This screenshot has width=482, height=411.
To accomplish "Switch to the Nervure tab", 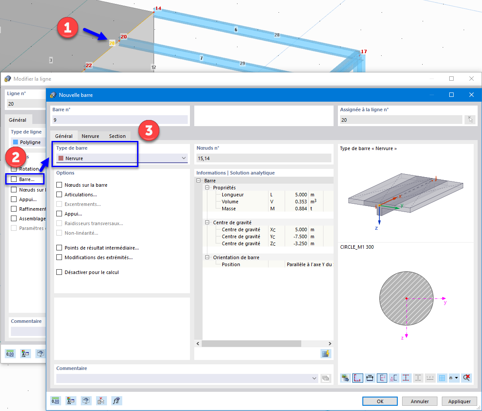I will [90, 136].
